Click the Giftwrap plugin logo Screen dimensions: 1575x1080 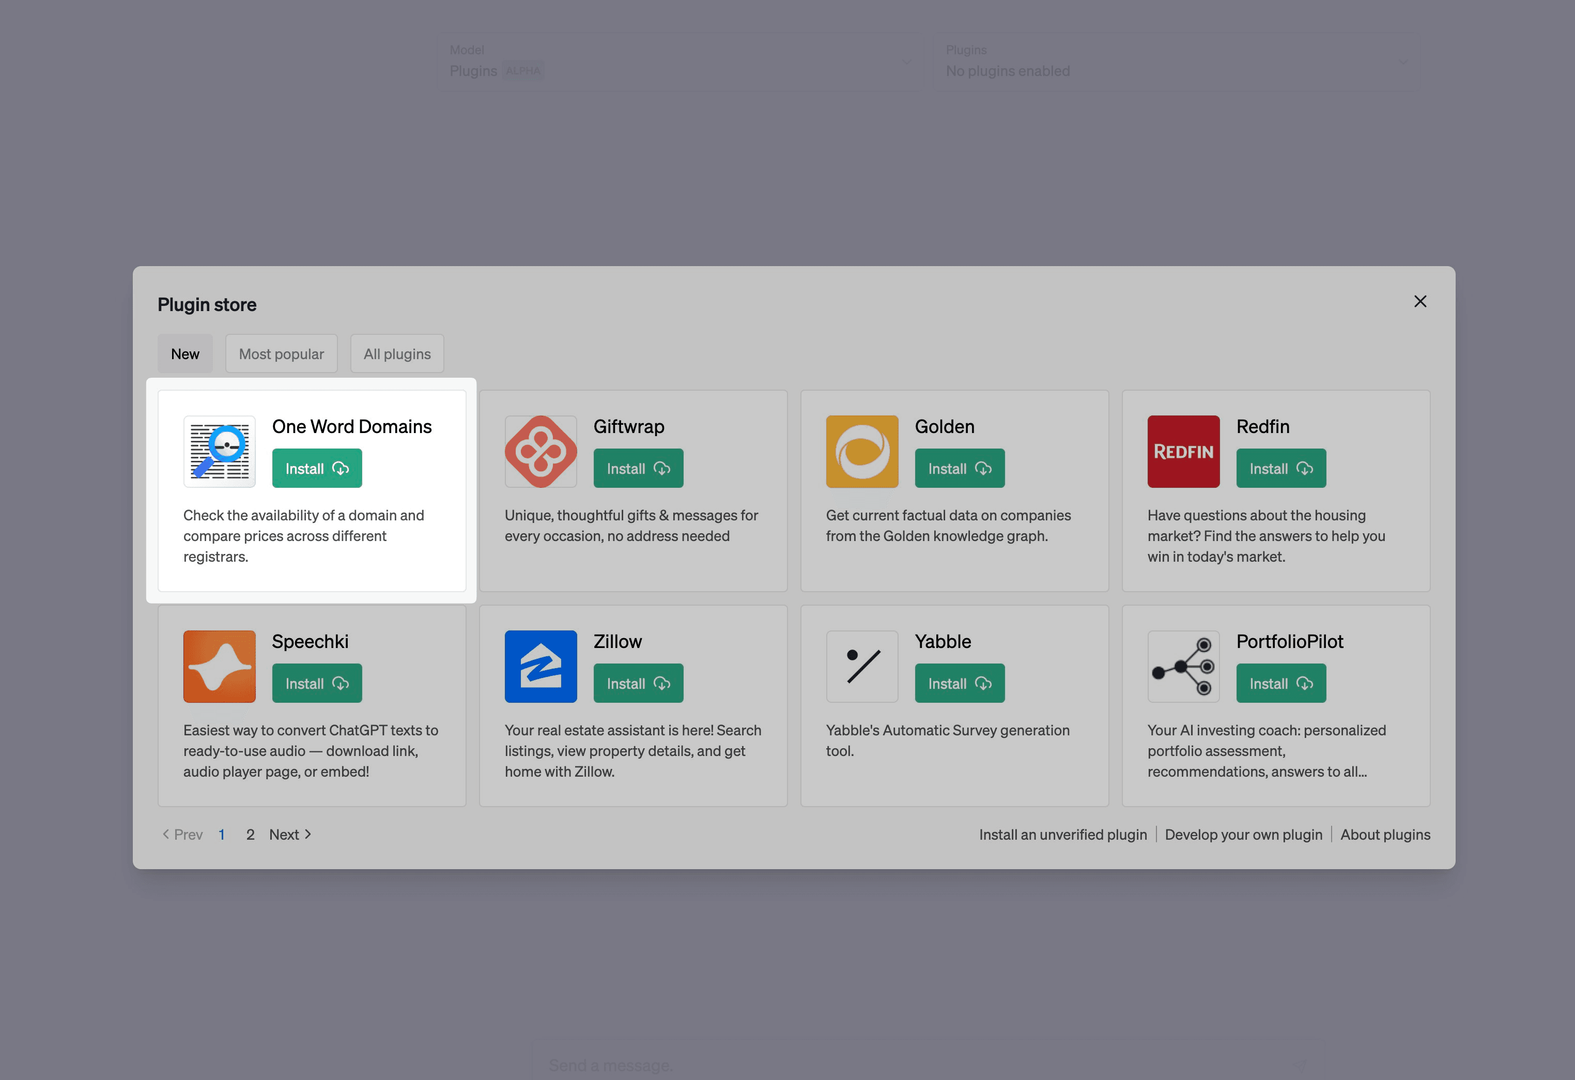pyautogui.click(x=541, y=451)
